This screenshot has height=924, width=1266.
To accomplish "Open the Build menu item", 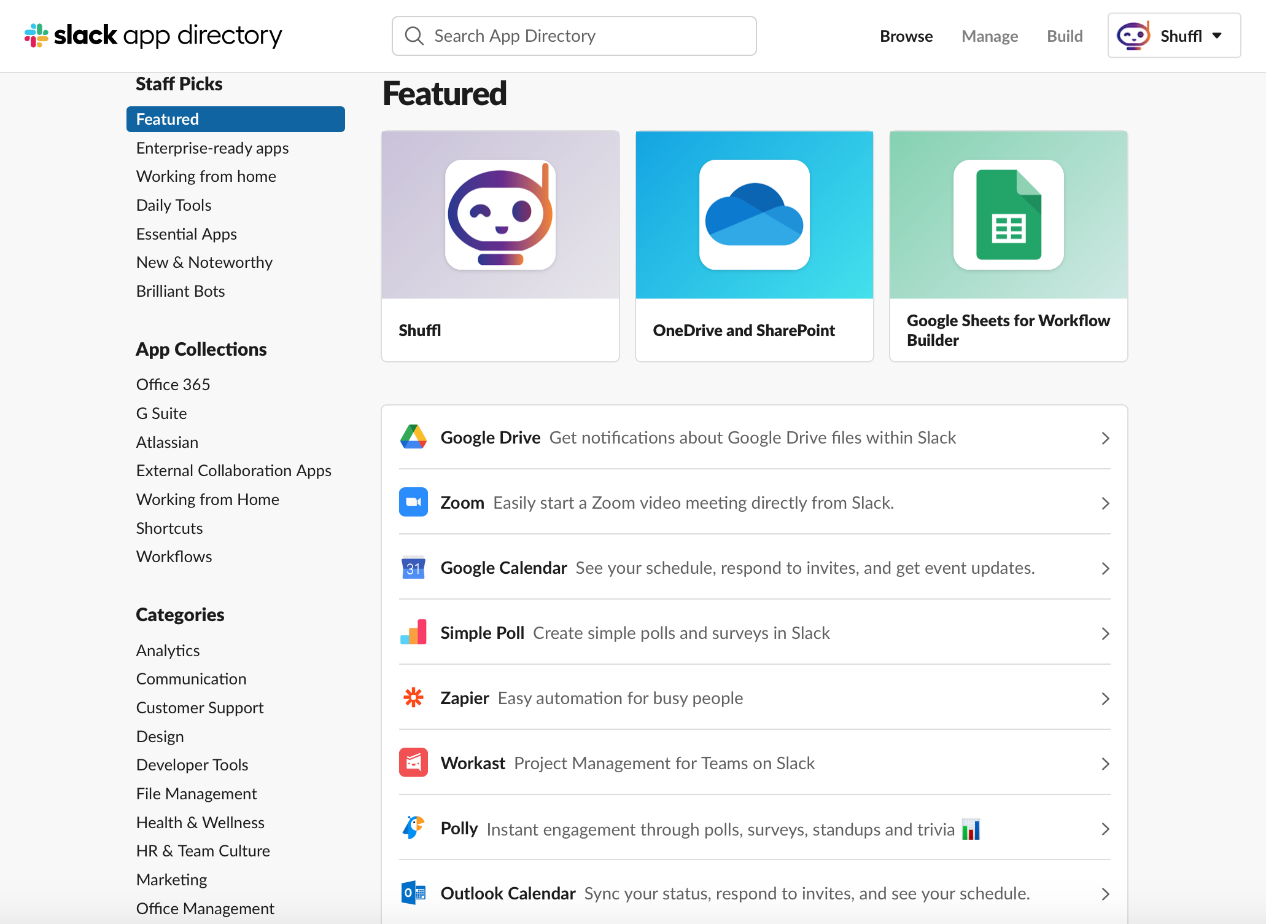I will [1064, 36].
